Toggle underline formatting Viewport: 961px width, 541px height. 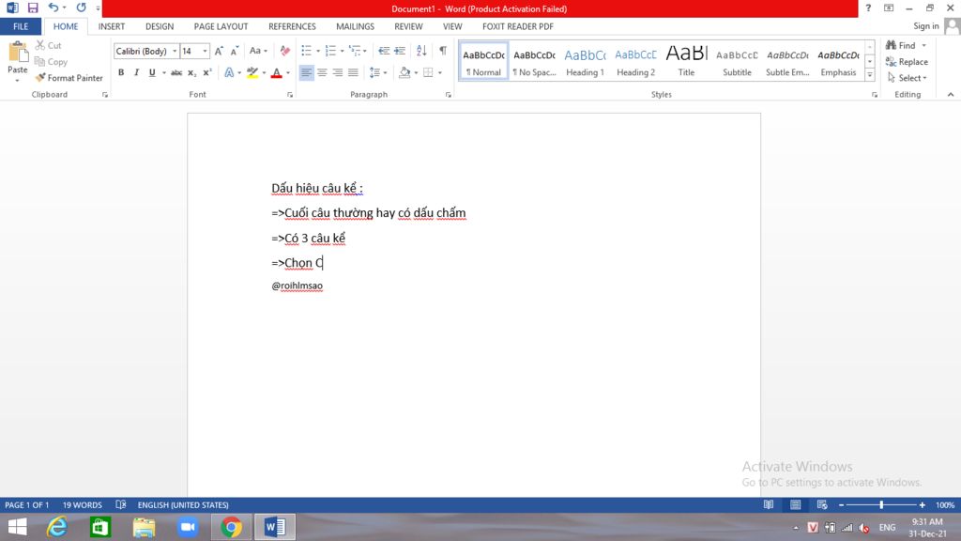(x=152, y=72)
